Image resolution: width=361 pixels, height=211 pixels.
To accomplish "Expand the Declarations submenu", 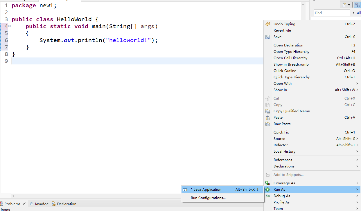I will coord(357,166).
